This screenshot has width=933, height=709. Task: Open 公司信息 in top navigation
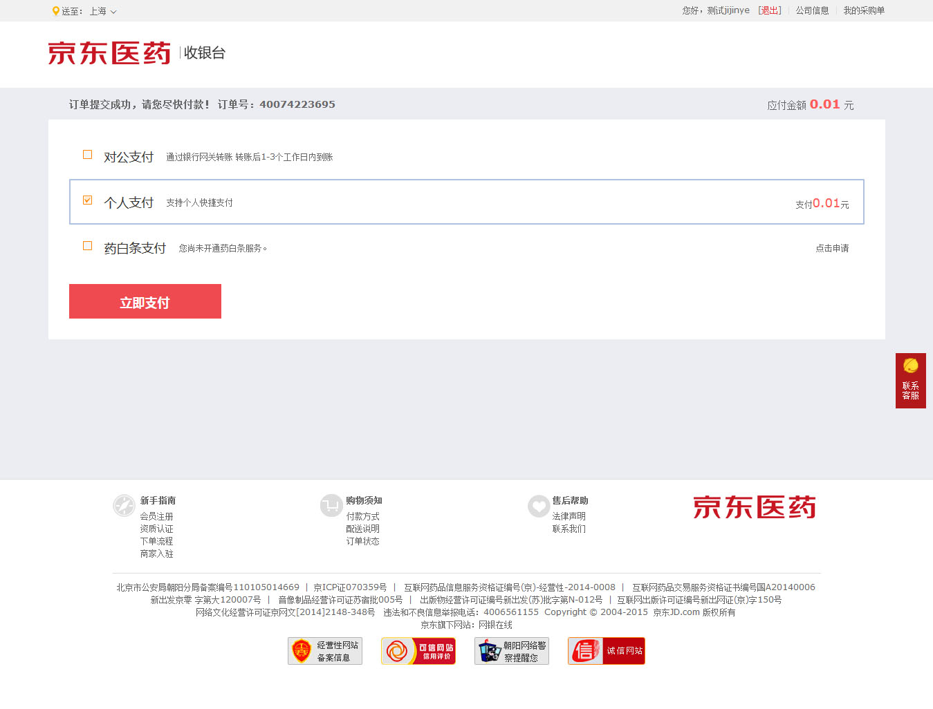[x=812, y=10]
